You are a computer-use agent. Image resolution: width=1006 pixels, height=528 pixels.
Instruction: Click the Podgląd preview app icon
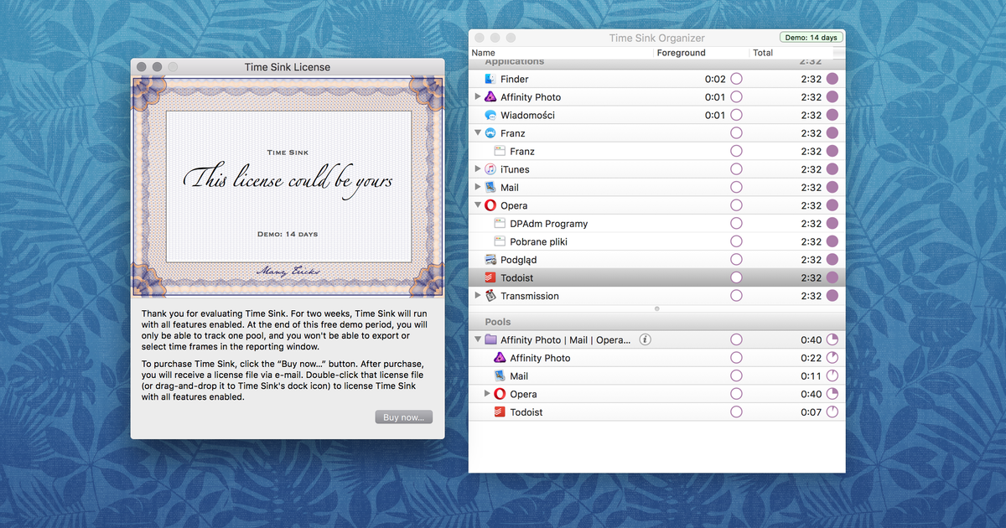[x=490, y=260]
